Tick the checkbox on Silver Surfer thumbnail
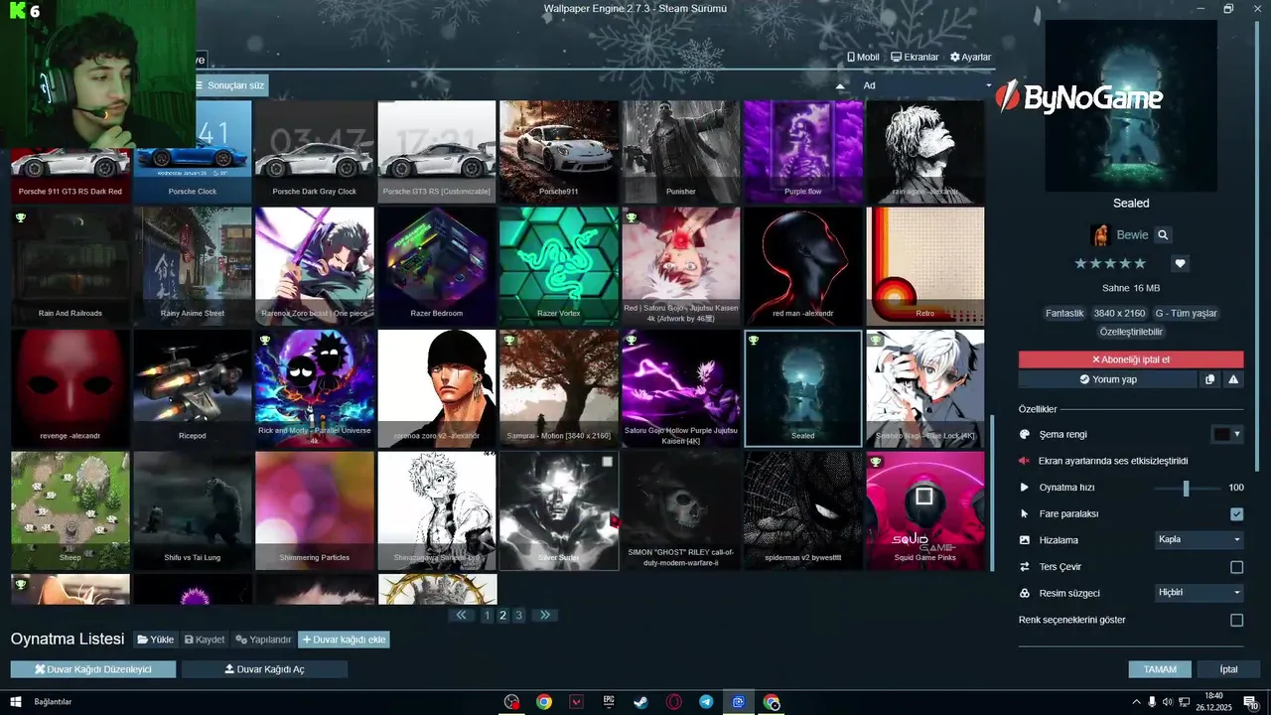This screenshot has height=715, width=1271. [607, 462]
